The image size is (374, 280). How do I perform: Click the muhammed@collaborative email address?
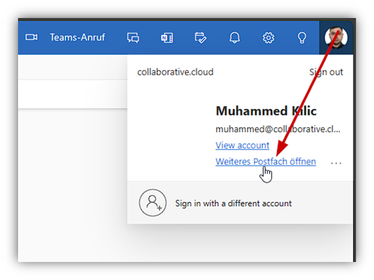click(x=278, y=129)
